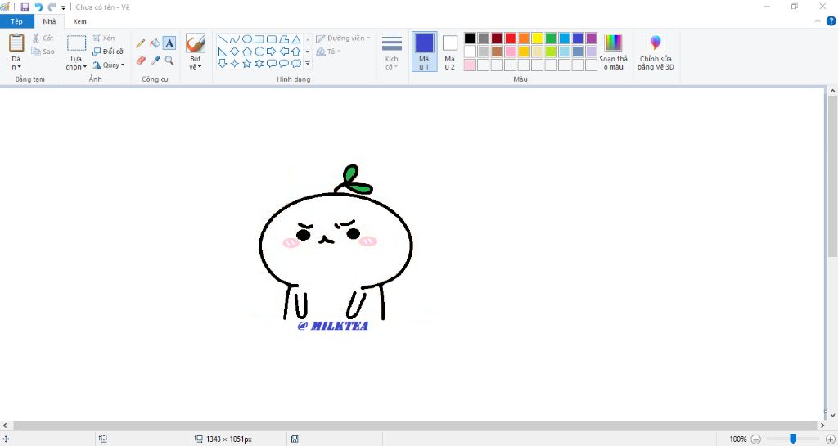Click the zoom out minus button
Image resolution: width=838 pixels, height=446 pixels.
[x=755, y=439]
